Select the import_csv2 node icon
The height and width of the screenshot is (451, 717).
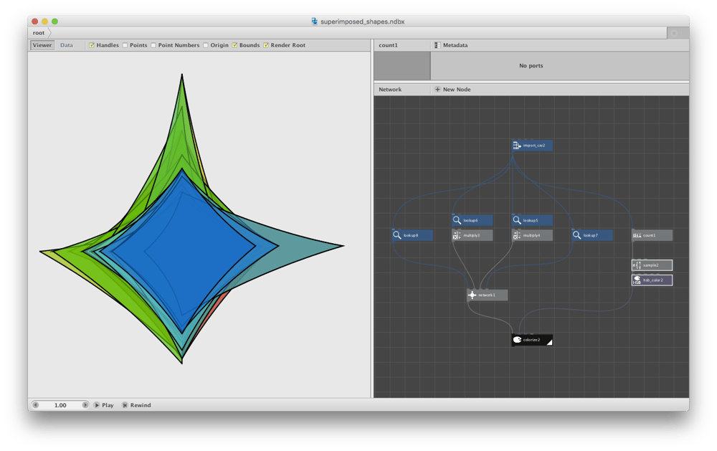(x=517, y=146)
